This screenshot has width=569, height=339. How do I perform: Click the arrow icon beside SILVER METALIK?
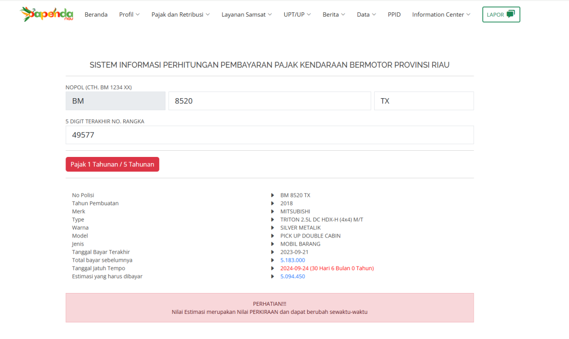pyautogui.click(x=273, y=228)
